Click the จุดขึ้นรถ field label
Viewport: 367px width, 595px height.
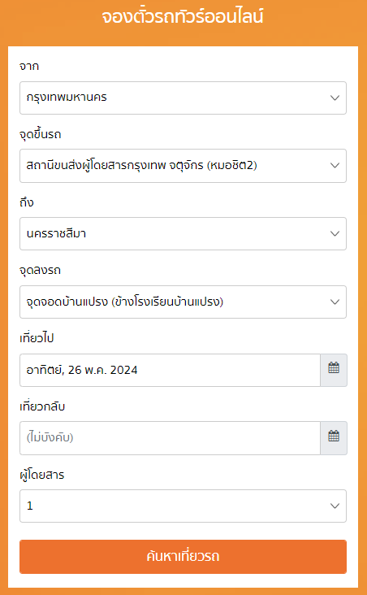point(40,134)
